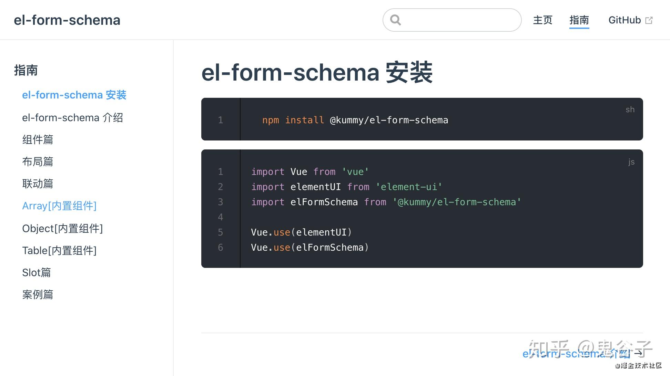This screenshot has height=376, width=670.
Task: Open Object[内置组件] documentation page
Action: click(x=62, y=228)
